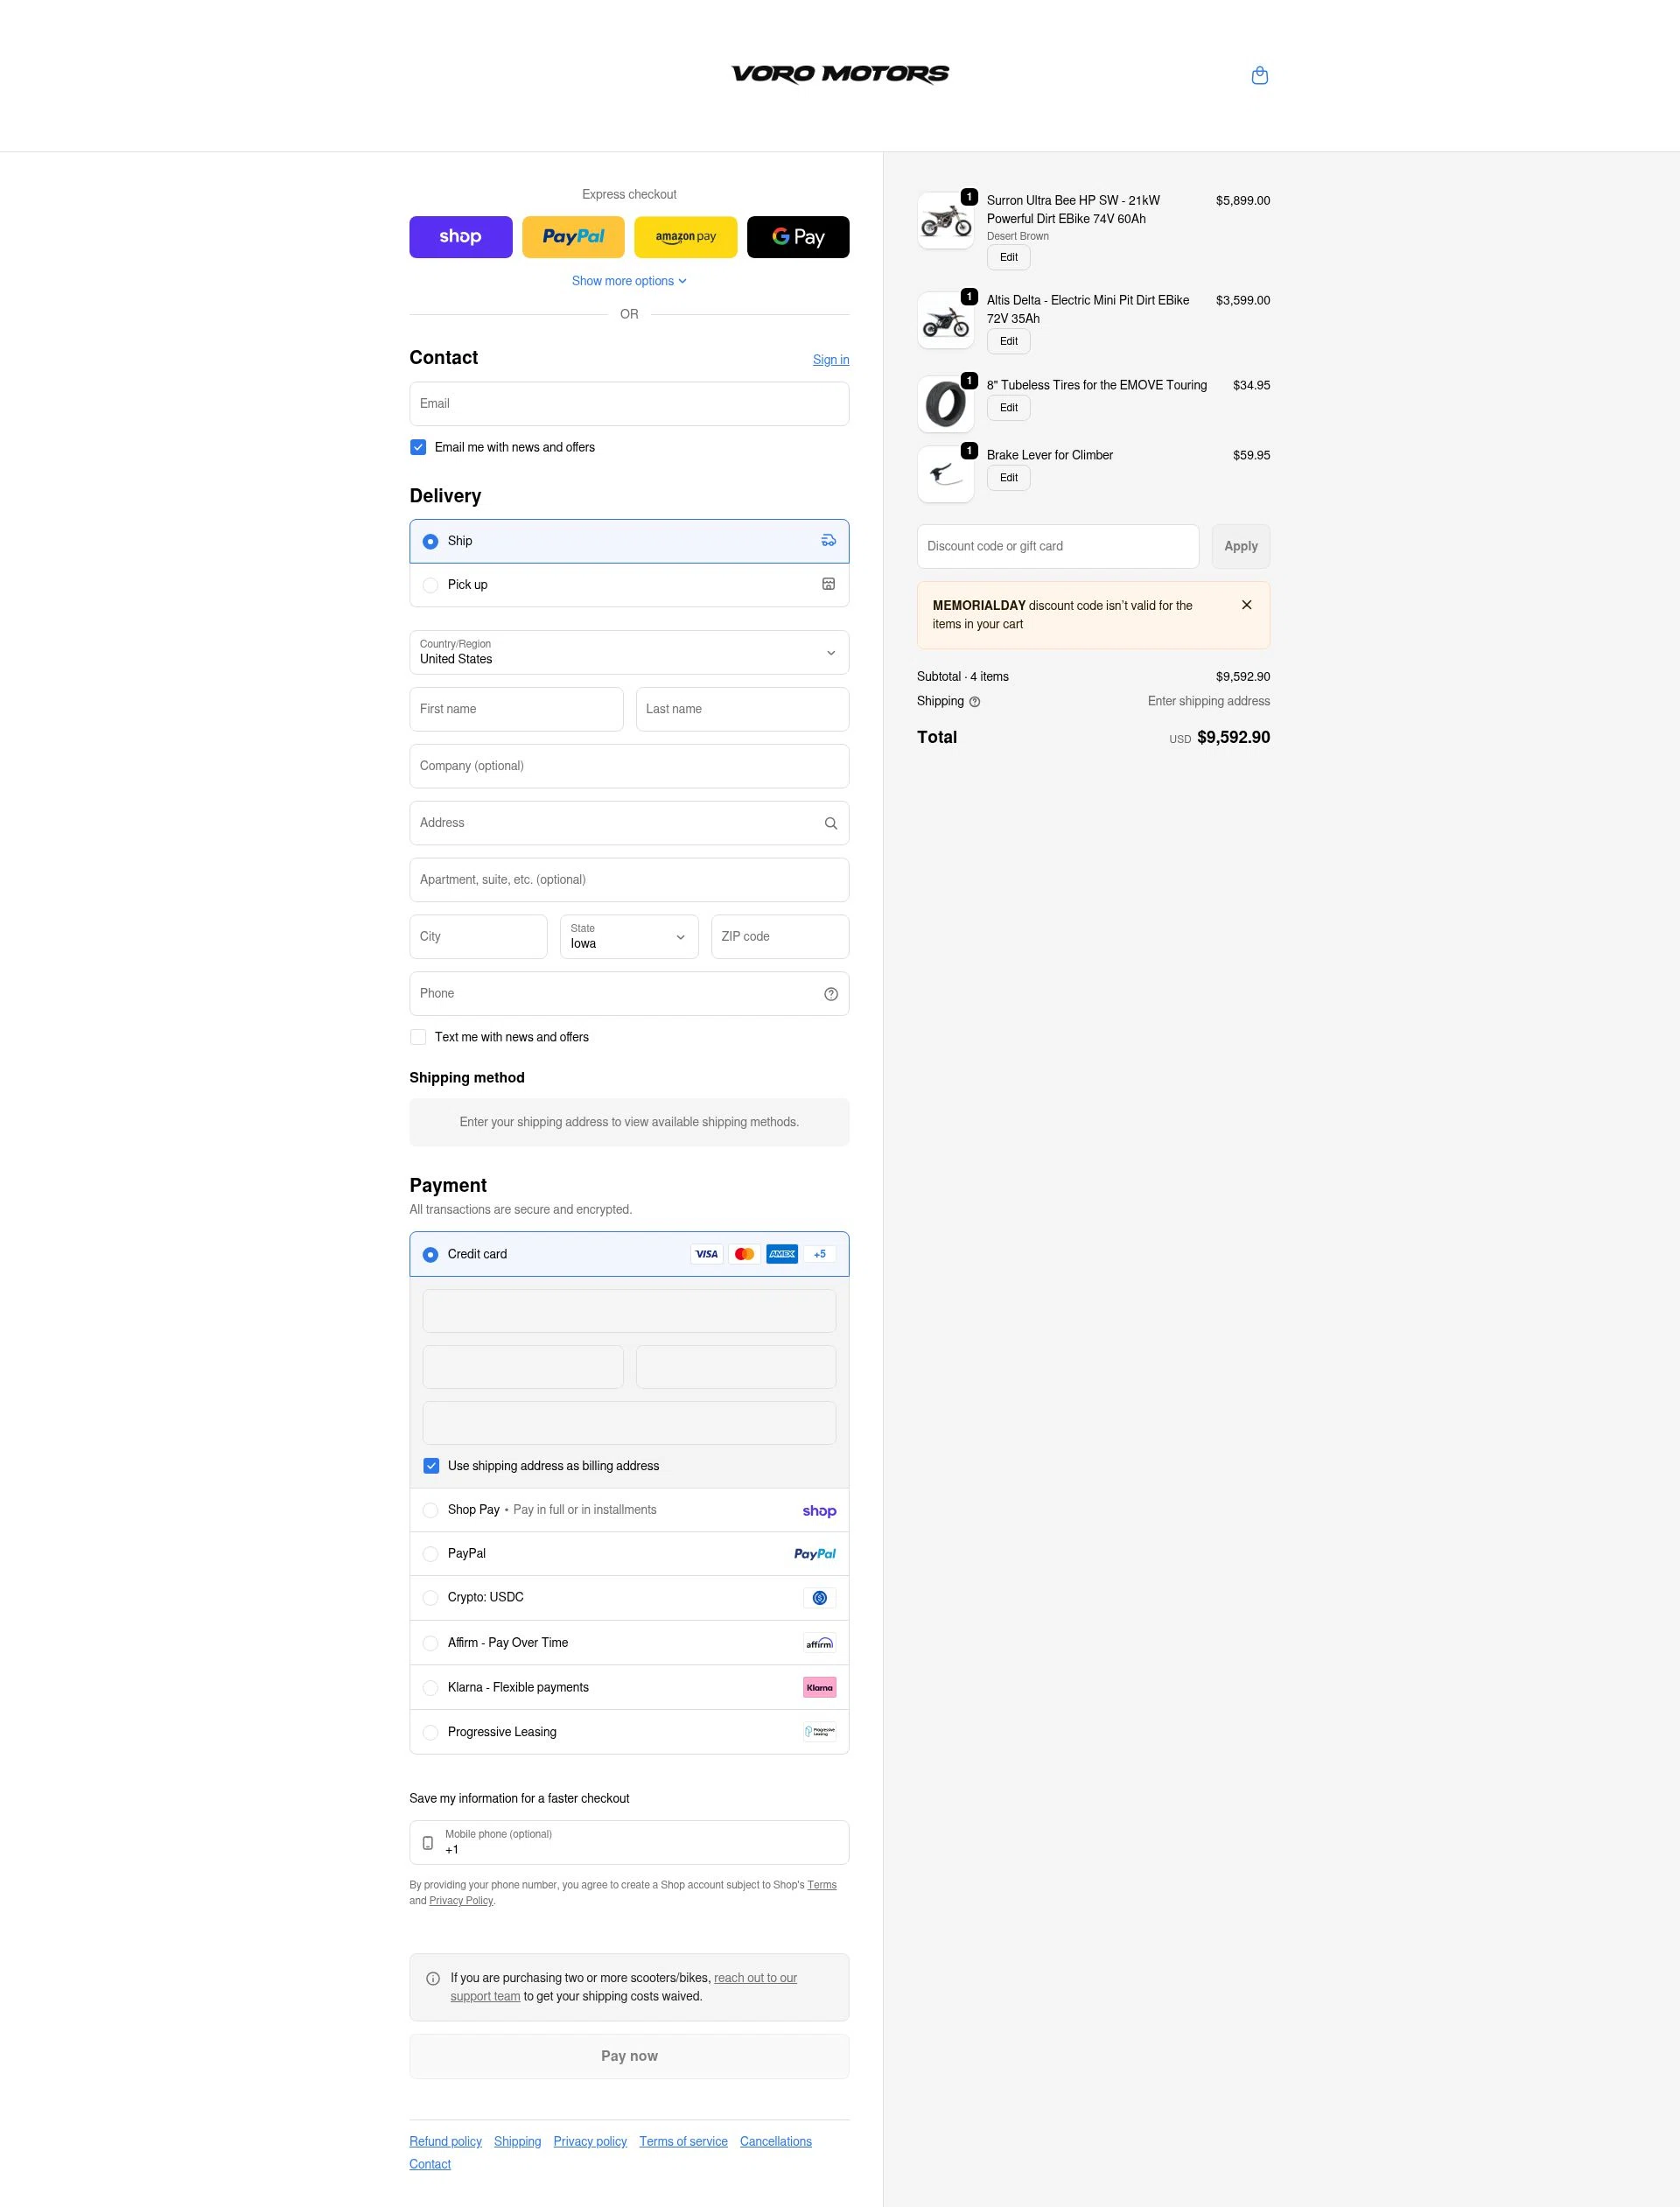Open the State dropdown showing Iowa
This screenshot has width=1680, height=2207.
coord(628,937)
